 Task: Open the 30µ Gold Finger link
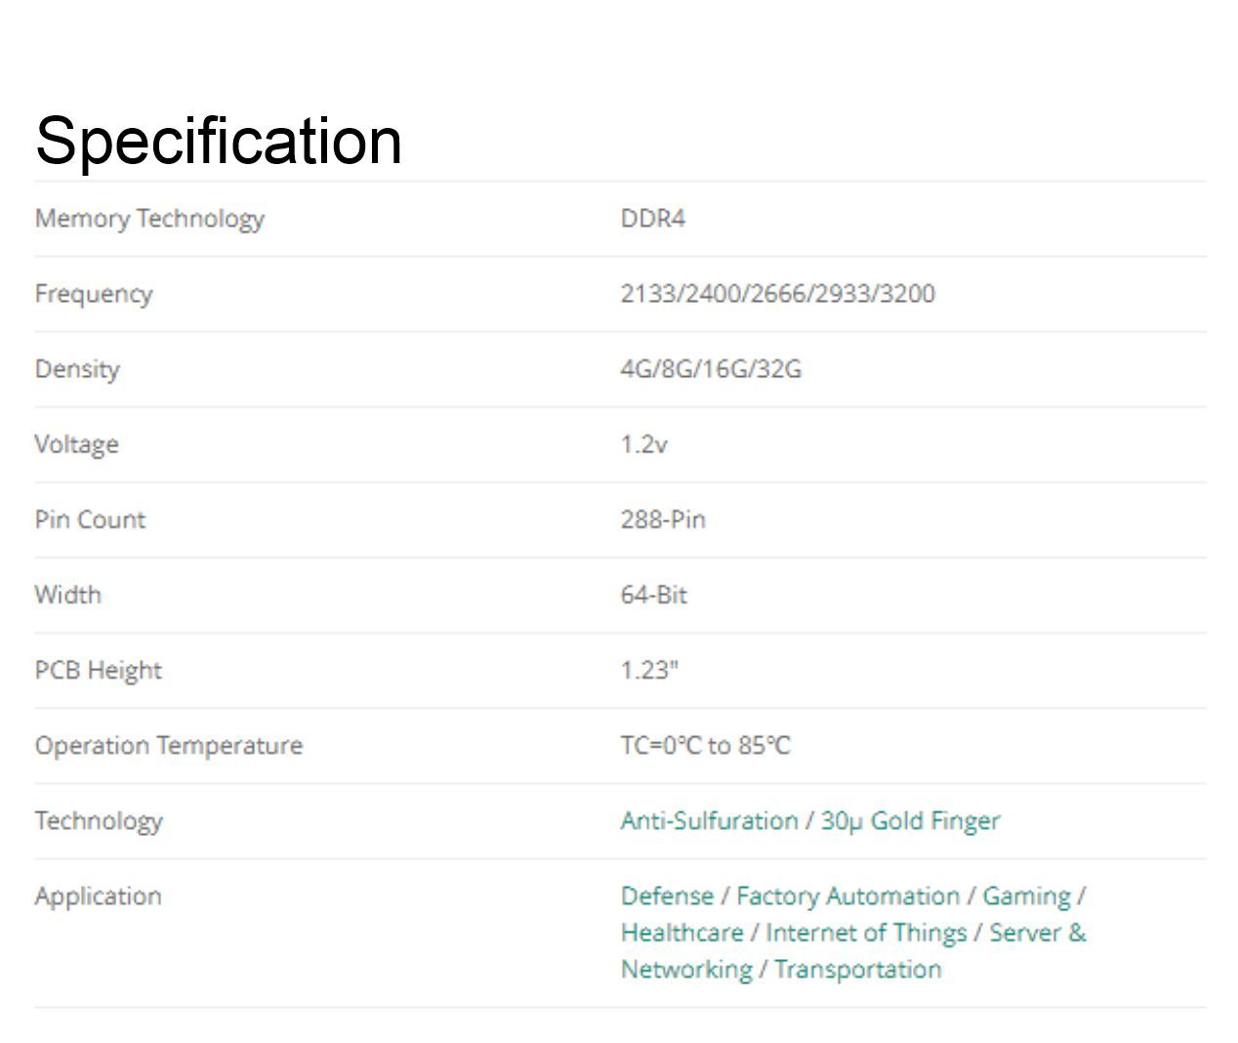point(910,820)
